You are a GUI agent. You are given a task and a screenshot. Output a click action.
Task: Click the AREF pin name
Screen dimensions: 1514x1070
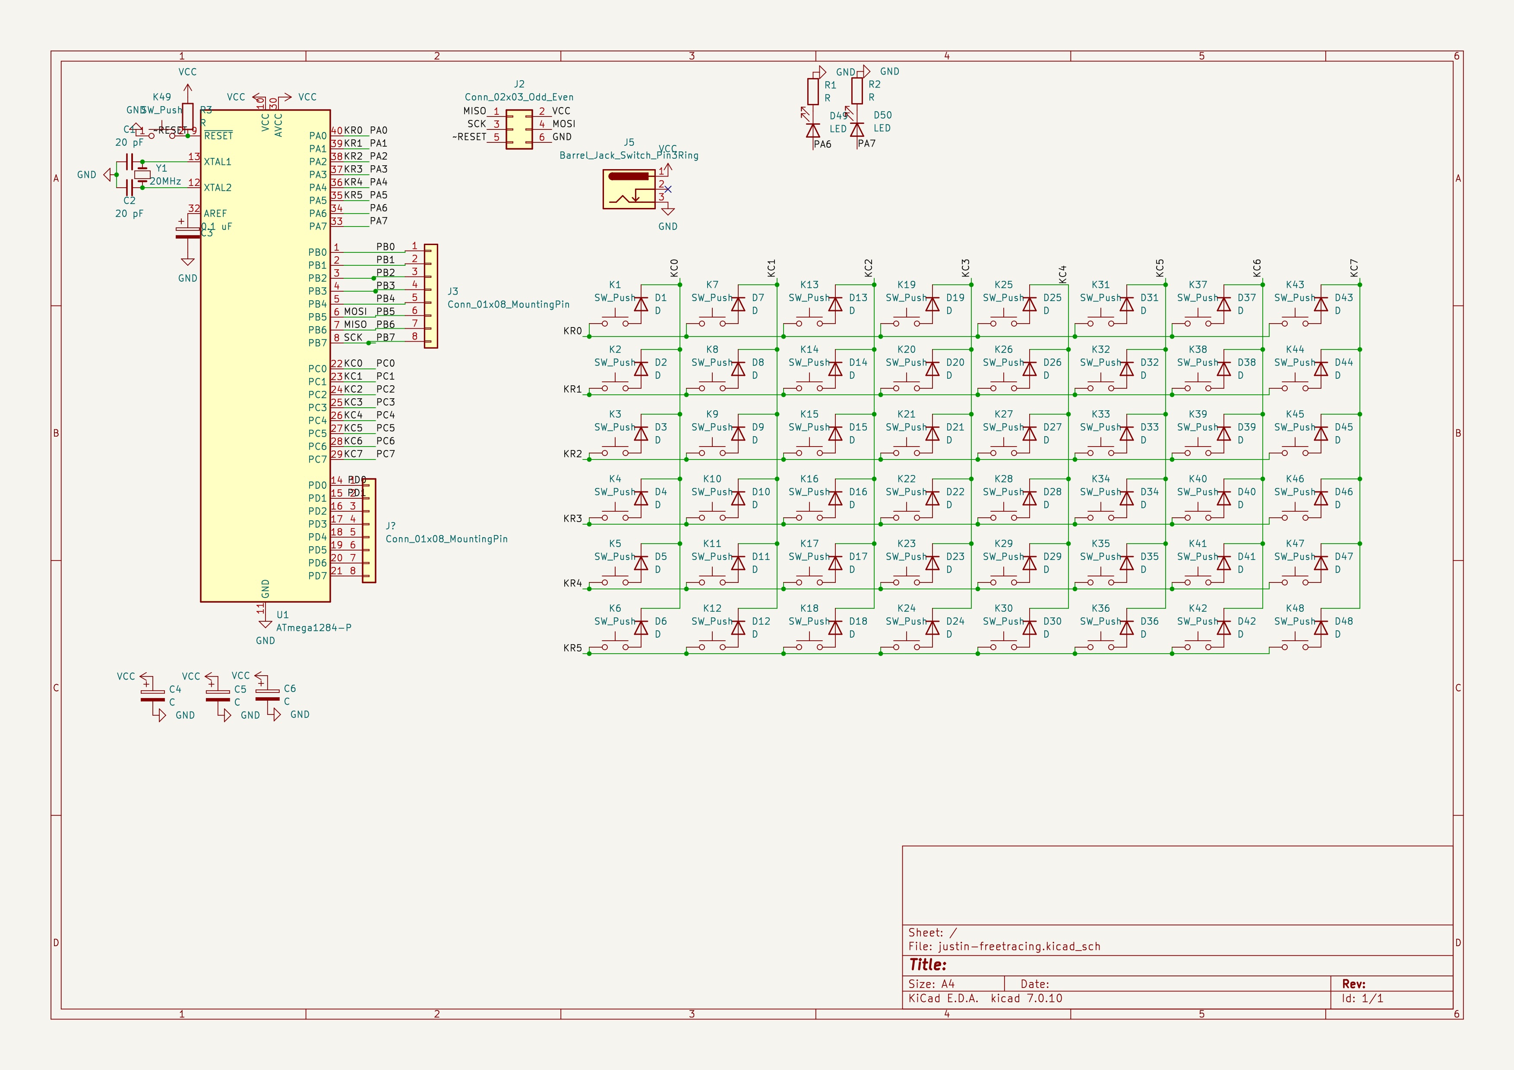click(x=215, y=214)
